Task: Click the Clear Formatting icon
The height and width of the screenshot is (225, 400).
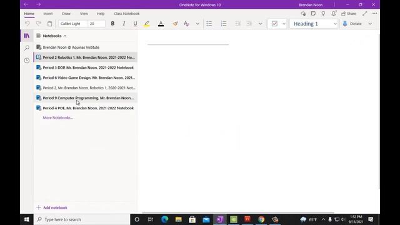Action: [x=186, y=24]
